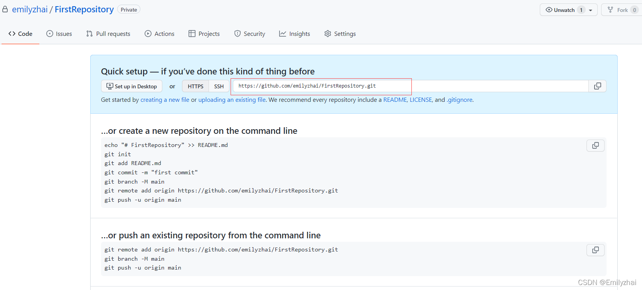Switch to the Actions tab

pyautogui.click(x=160, y=34)
